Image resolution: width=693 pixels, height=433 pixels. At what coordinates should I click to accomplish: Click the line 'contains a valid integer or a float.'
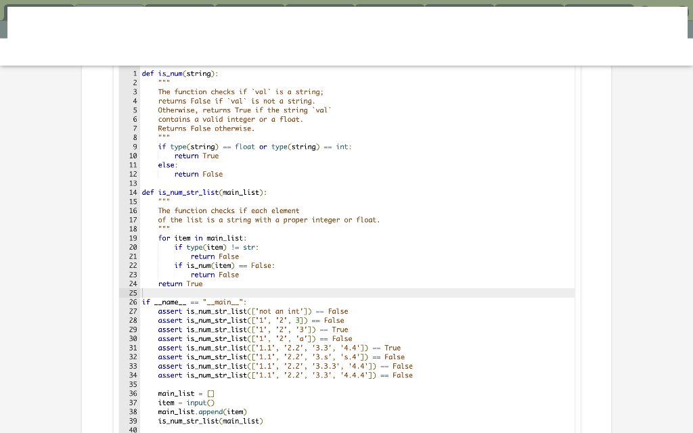tap(230, 119)
